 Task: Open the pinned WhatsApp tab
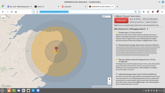[3, 6]
